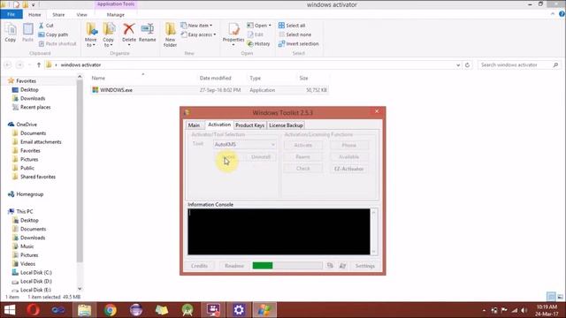The image size is (566, 318).
Task: Click the Copy icon in the ribbon
Action: click(x=10, y=33)
